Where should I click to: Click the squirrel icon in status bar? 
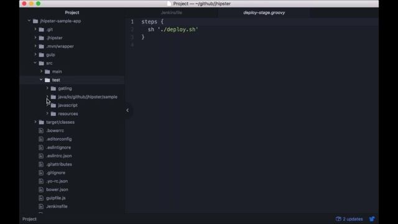point(372,218)
